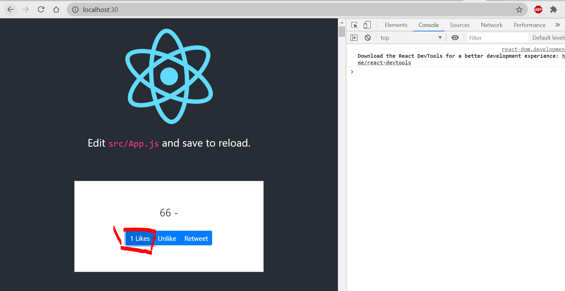Click the 'src/App.js' code text

(134, 144)
